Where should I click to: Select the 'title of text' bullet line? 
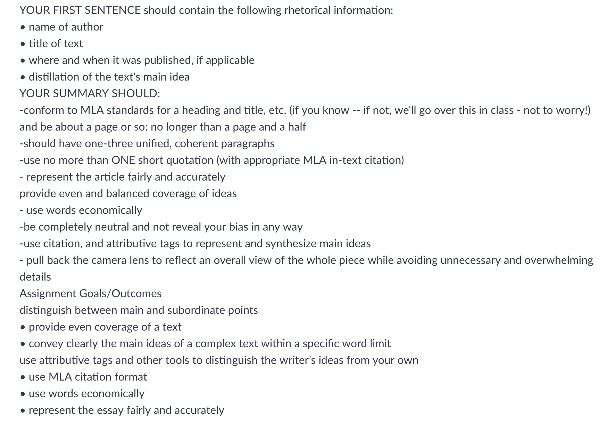click(51, 43)
